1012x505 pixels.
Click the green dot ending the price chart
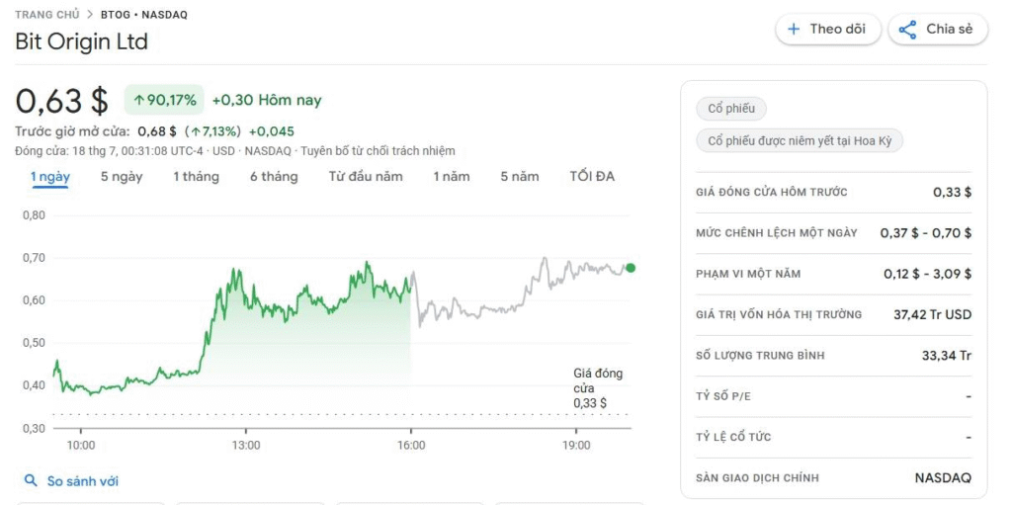(x=631, y=268)
